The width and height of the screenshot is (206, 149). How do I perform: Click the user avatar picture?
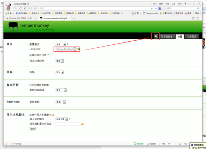pyautogui.click(x=8, y=7)
